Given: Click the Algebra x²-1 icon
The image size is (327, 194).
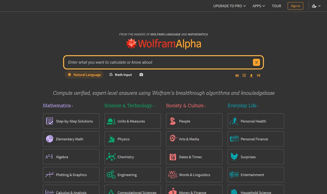Looking at the screenshot, I should 49,157.
